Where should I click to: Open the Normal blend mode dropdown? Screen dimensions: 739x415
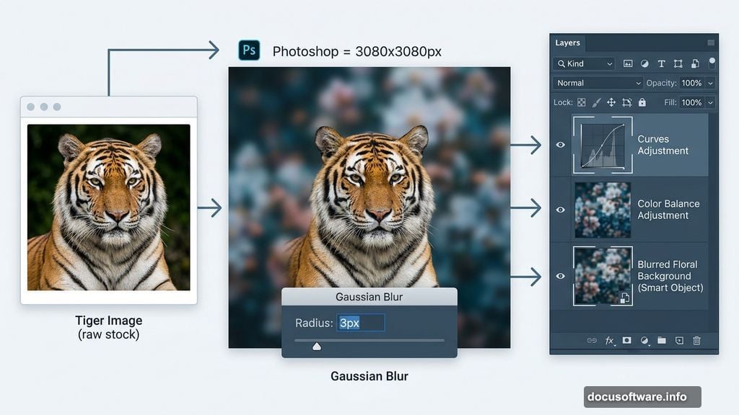click(598, 83)
